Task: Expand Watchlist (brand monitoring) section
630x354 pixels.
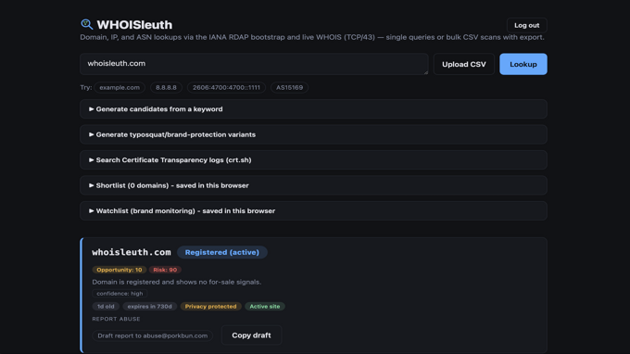Action: [313, 211]
